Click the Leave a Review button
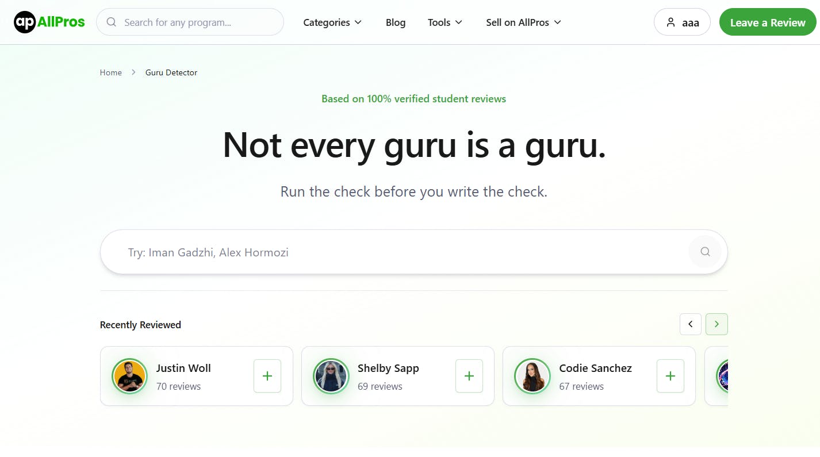The image size is (820, 457). [x=768, y=22]
